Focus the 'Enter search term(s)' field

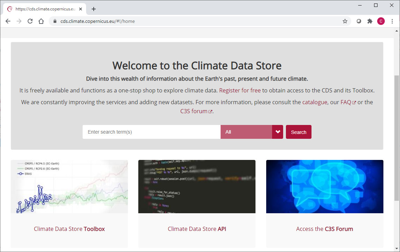151,132
